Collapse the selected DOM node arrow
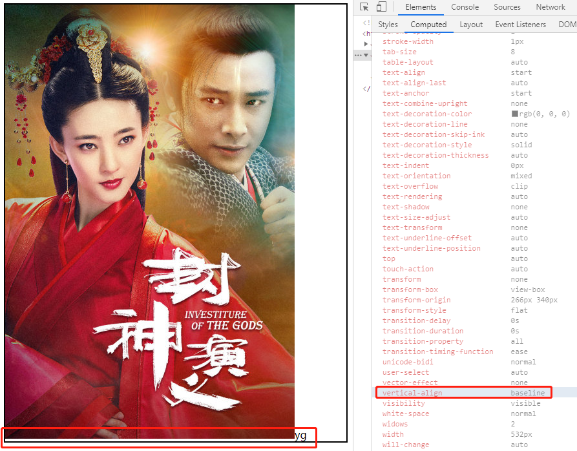The height and width of the screenshot is (451, 577). (x=366, y=55)
